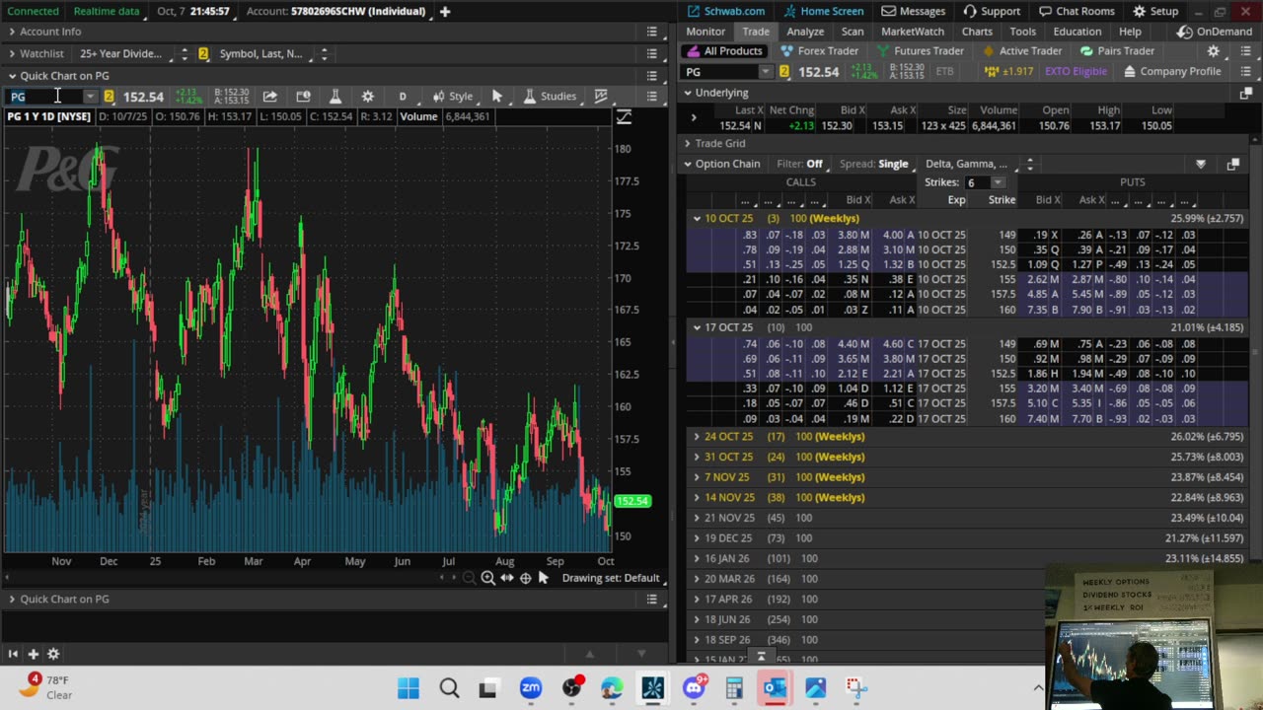Open Trade tab settings gear beside Pairs Trader
The width and height of the screenshot is (1263, 710).
pyautogui.click(x=1214, y=51)
